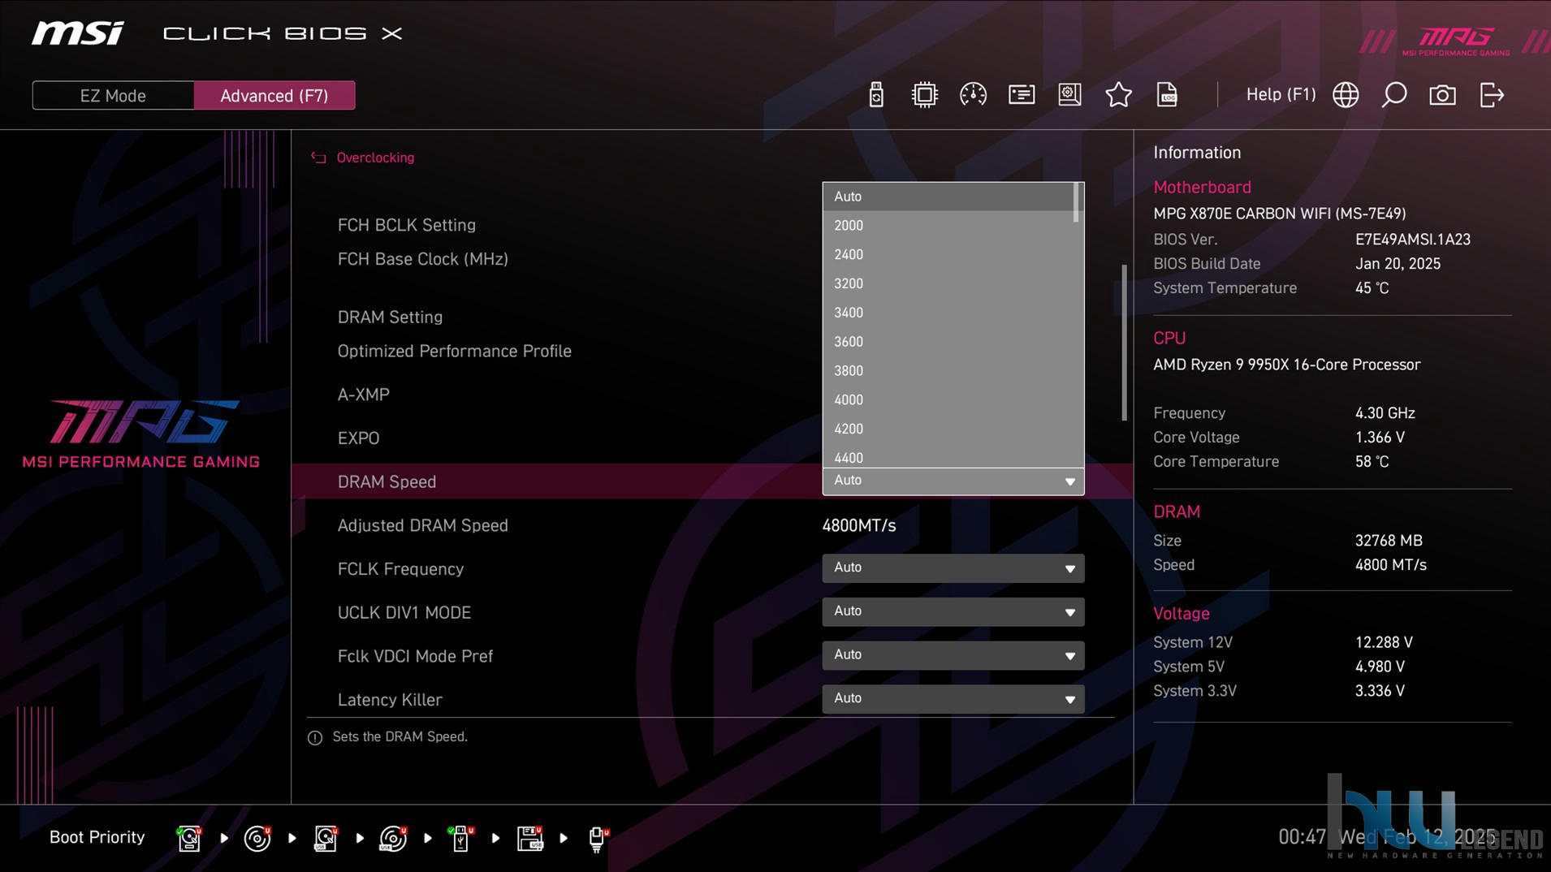Select the USB hard disk boot device icon
The width and height of the screenshot is (1551, 872).
[326, 838]
